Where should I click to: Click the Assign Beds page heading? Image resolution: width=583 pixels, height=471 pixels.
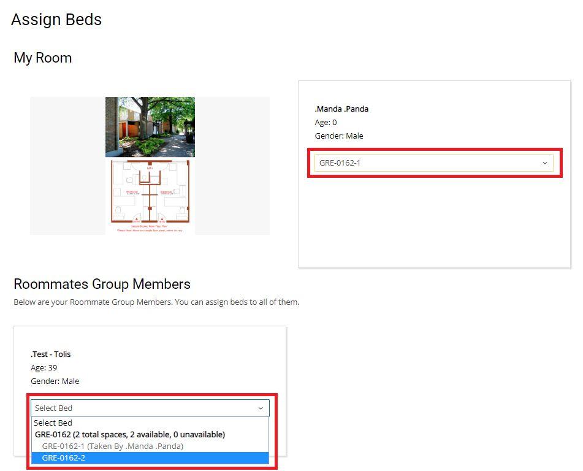pyautogui.click(x=56, y=20)
